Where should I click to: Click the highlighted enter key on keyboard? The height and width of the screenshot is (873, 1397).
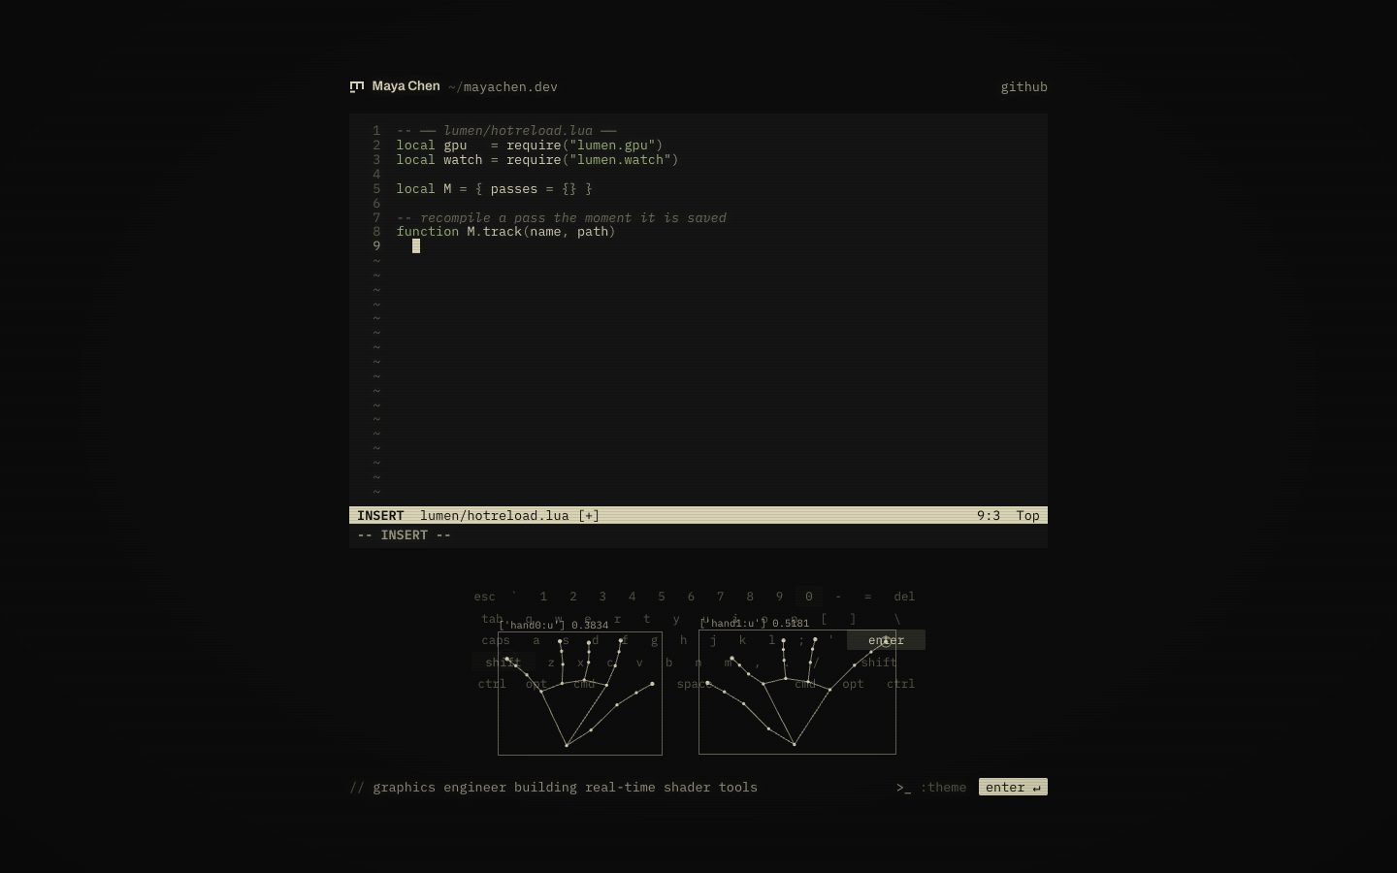(886, 640)
